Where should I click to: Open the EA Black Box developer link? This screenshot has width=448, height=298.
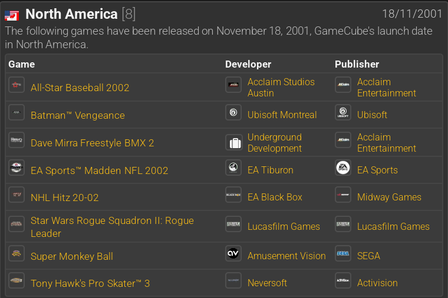pyautogui.click(x=275, y=197)
